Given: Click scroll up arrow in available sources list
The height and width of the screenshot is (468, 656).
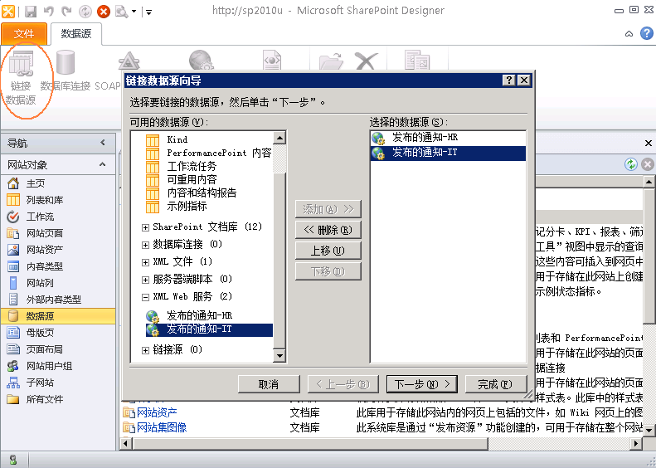Looking at the screenshot, I should [x=279, y=138].
